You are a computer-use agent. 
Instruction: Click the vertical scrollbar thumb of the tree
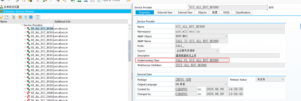130,51
